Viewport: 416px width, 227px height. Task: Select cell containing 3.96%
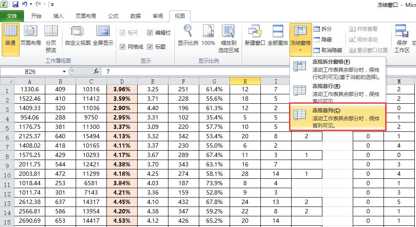(122, 90)
